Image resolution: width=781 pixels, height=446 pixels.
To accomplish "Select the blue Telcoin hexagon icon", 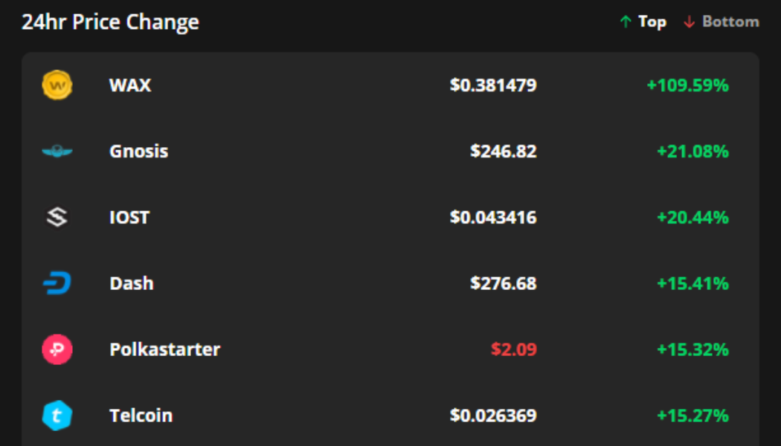I will pos(57,415).
